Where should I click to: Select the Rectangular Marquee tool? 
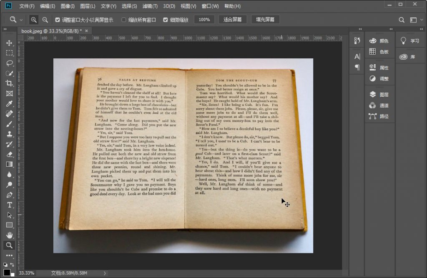click(x=9, y=53)
